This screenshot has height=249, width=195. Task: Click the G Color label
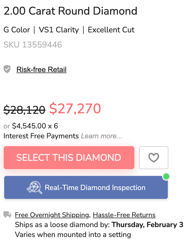point(17,30)
